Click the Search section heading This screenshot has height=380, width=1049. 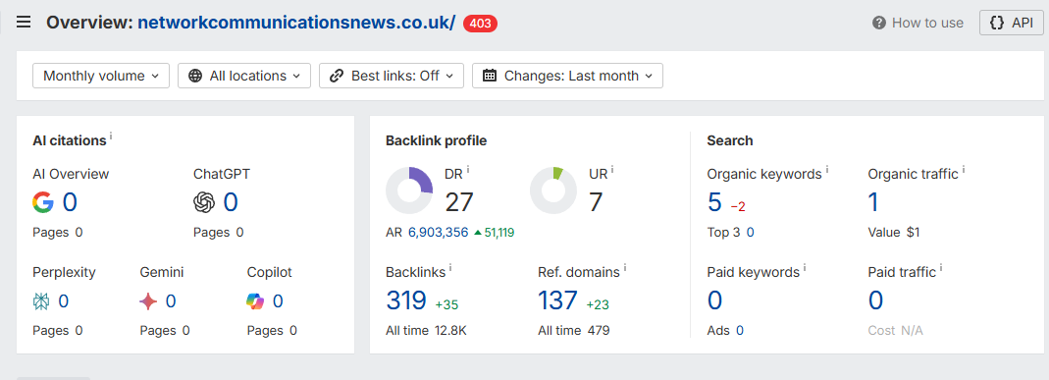click(x=730, y=140)
